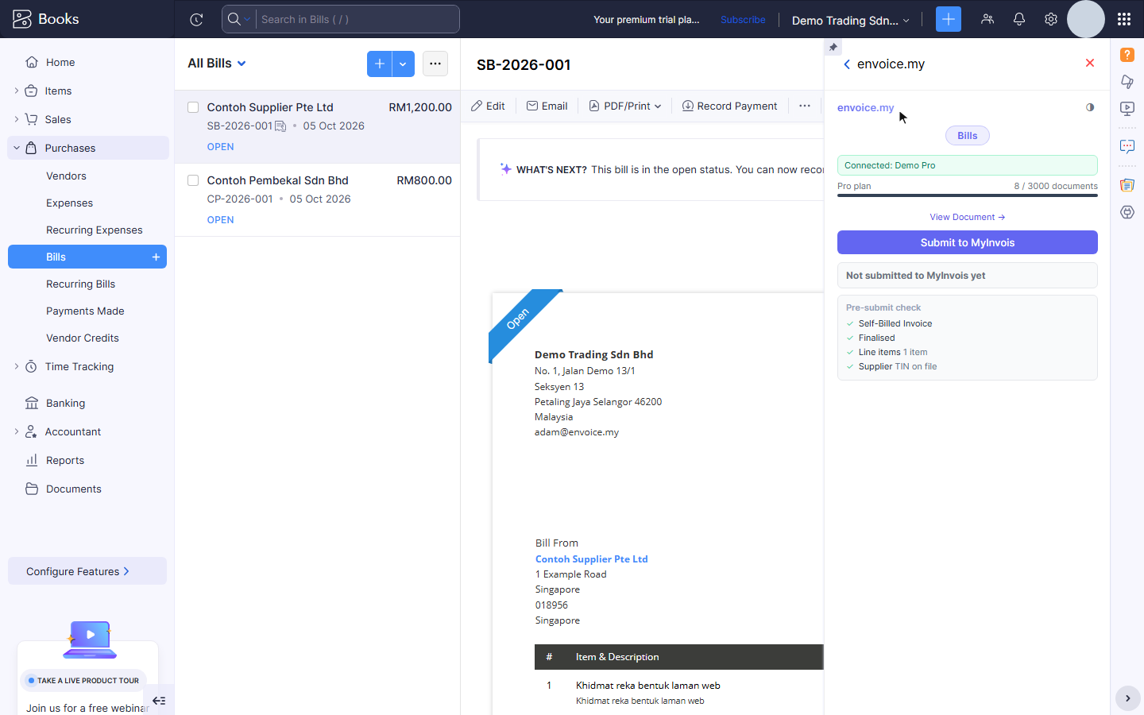
Task: Open Vendors in the sidebar
Action: [66, 176]
